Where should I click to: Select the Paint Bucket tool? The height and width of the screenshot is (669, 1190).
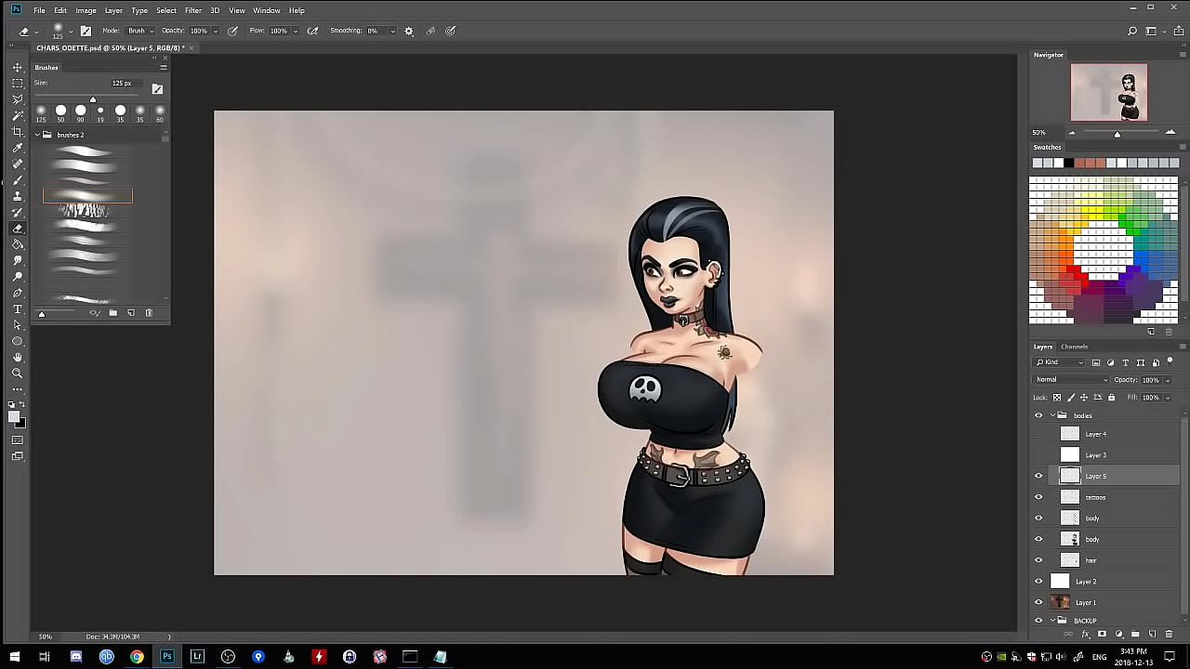tap(17, 244)
